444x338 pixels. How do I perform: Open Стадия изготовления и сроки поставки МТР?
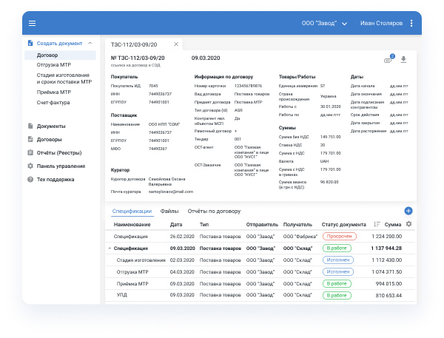[64, 78]
